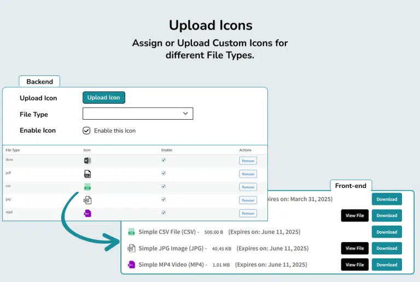
Task: Uncheck the Enable checkbox for docx row
Action: point(164,160)
